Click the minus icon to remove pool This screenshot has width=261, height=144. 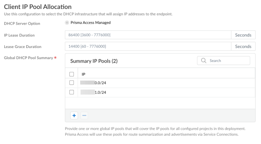[84, 115]
